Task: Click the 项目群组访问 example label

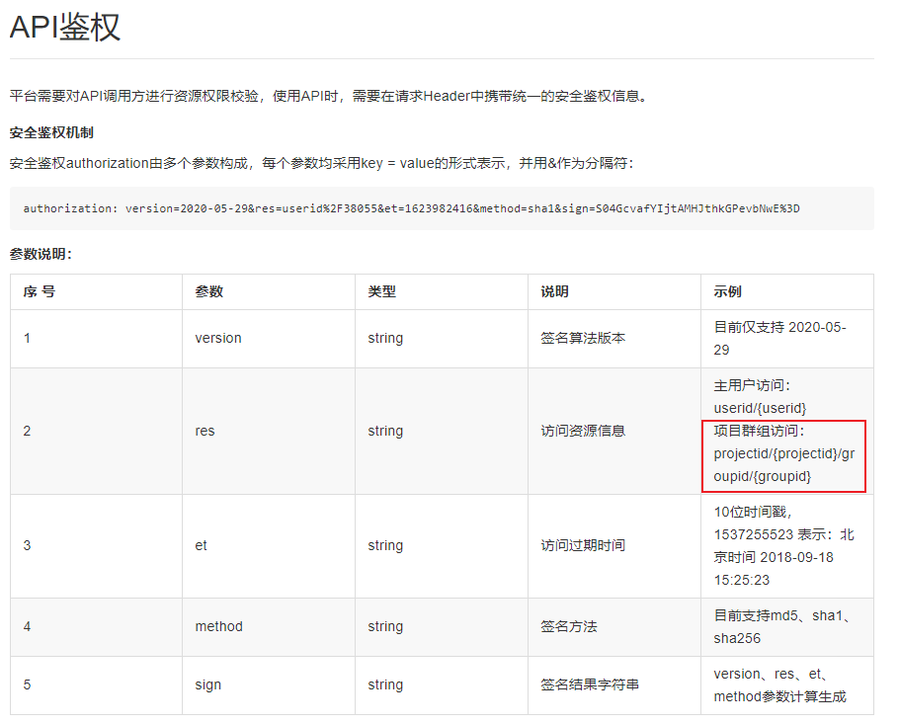Action: (x=759, y=431)
